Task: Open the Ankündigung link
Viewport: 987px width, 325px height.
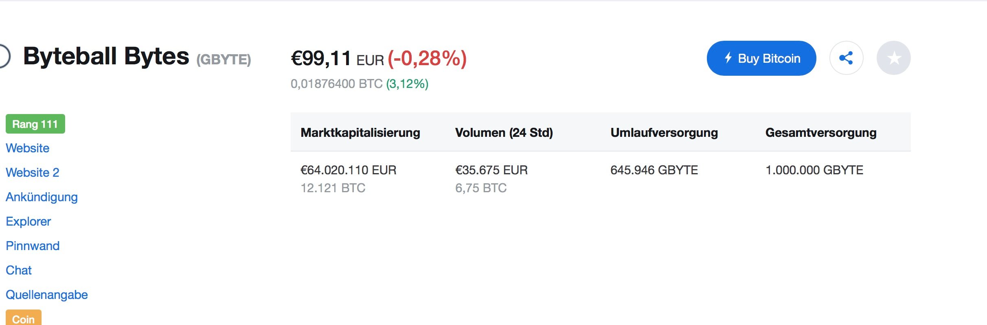Action: point(42,197)
